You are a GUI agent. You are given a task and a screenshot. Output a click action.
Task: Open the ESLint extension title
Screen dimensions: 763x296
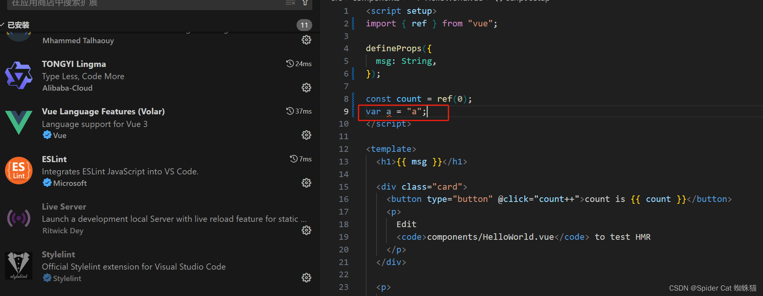coord(54,159)
